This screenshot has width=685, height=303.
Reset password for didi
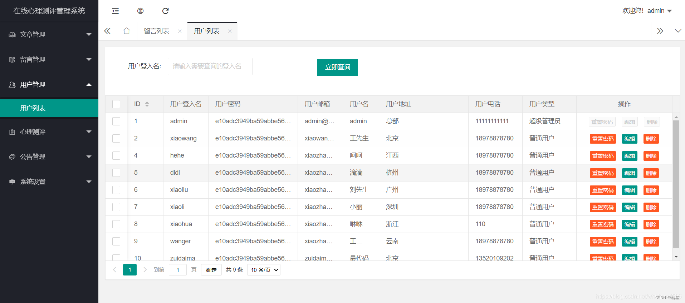tap(603, 173)
